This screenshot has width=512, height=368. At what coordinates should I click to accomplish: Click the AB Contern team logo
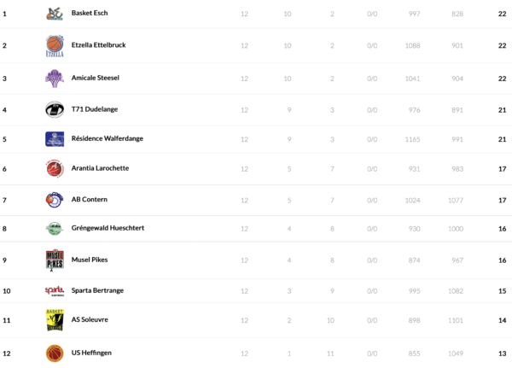point(55,200)
